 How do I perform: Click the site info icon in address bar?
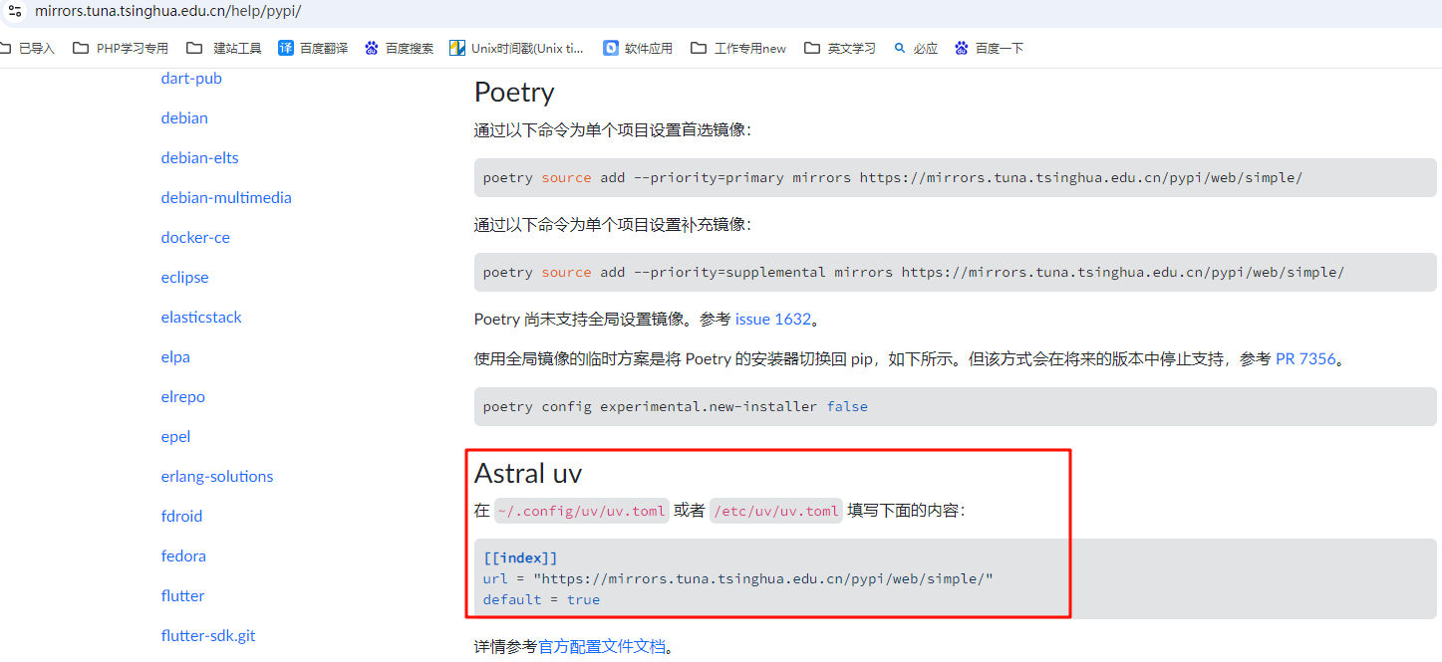tap(15, 11)
